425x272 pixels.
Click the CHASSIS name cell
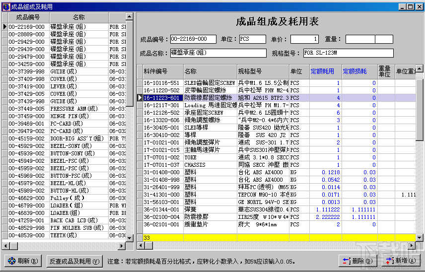point(211,165)
